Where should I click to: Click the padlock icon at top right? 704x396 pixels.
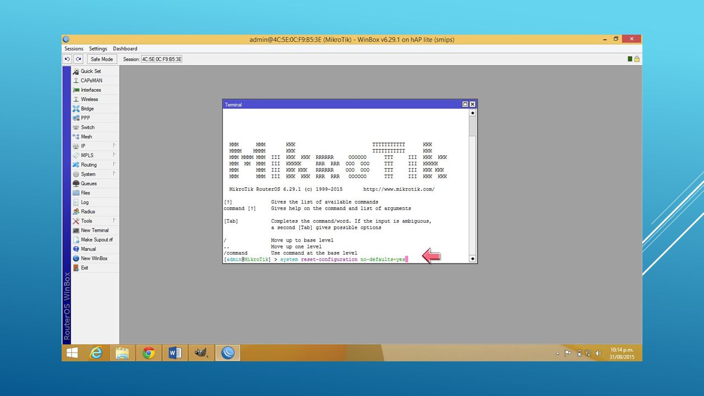tap(637, 59)
